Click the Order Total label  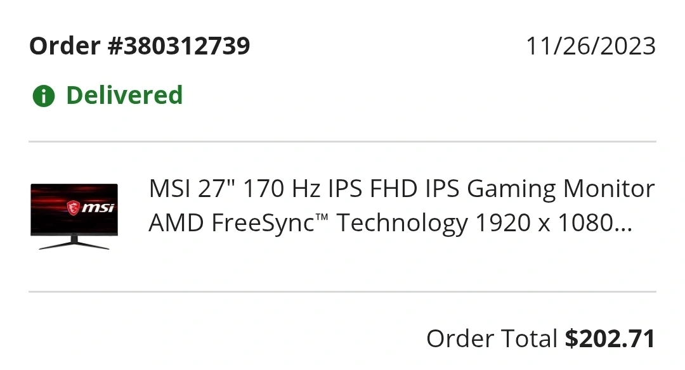coord(492,338)
